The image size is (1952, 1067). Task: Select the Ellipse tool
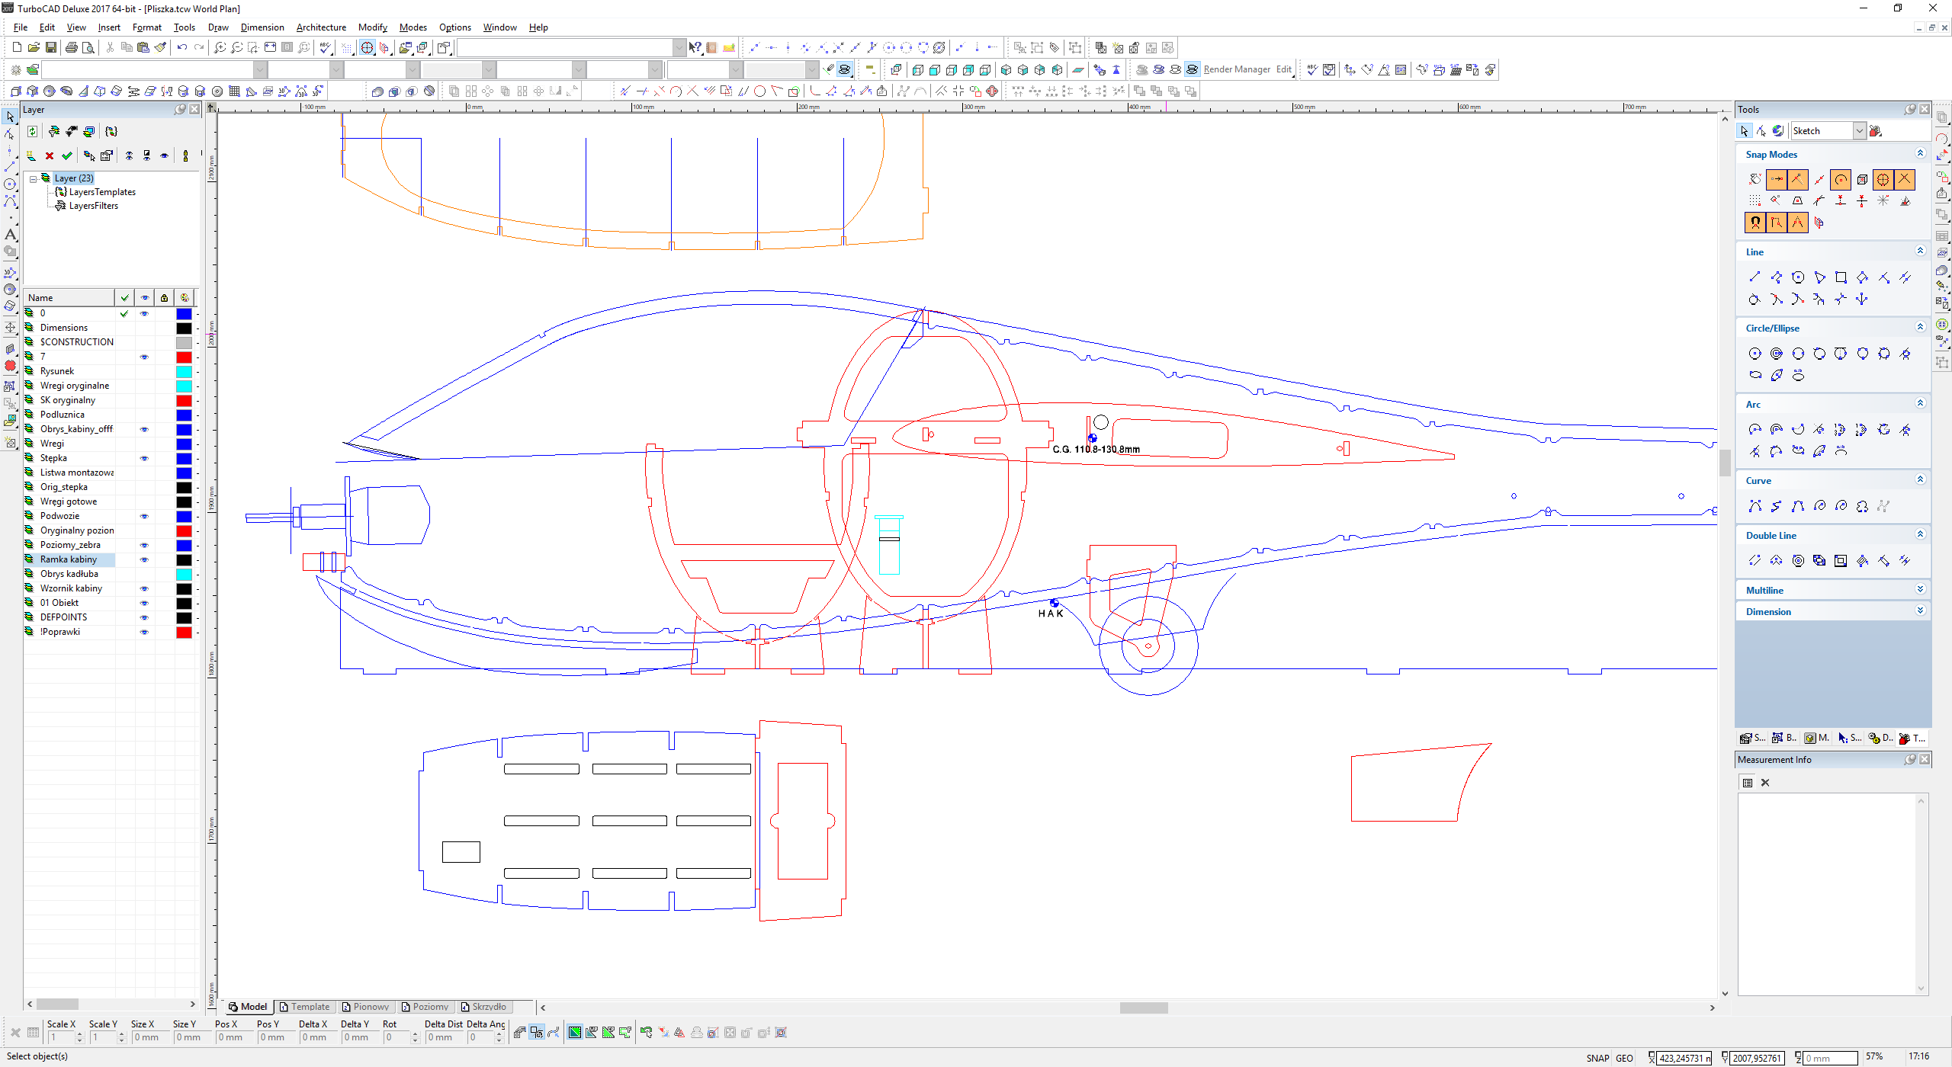click(1755, 375)
